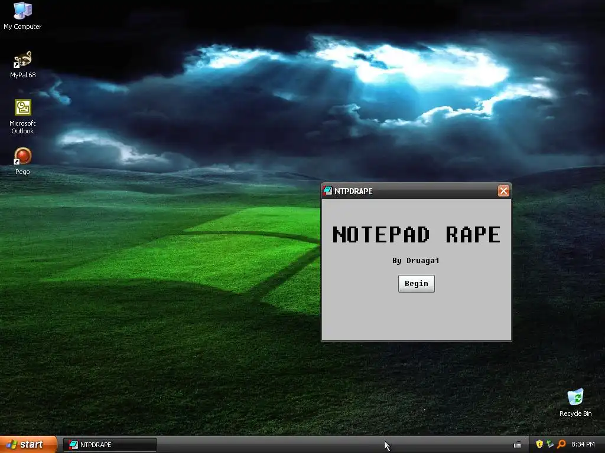Click the safely remove hardware tray icon

coord(550,444)
